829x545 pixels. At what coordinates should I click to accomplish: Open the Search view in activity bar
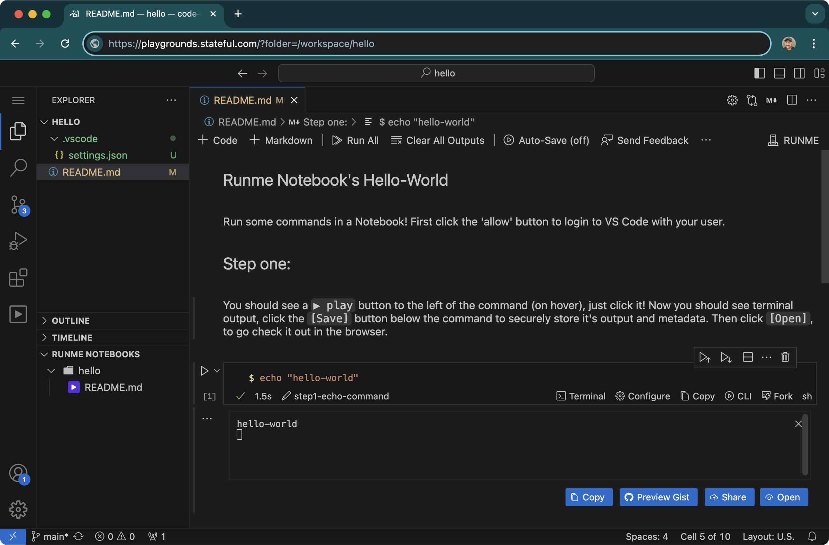click(18, 168)
